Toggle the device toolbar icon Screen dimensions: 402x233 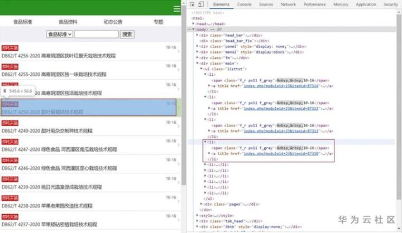pos(201,4)
